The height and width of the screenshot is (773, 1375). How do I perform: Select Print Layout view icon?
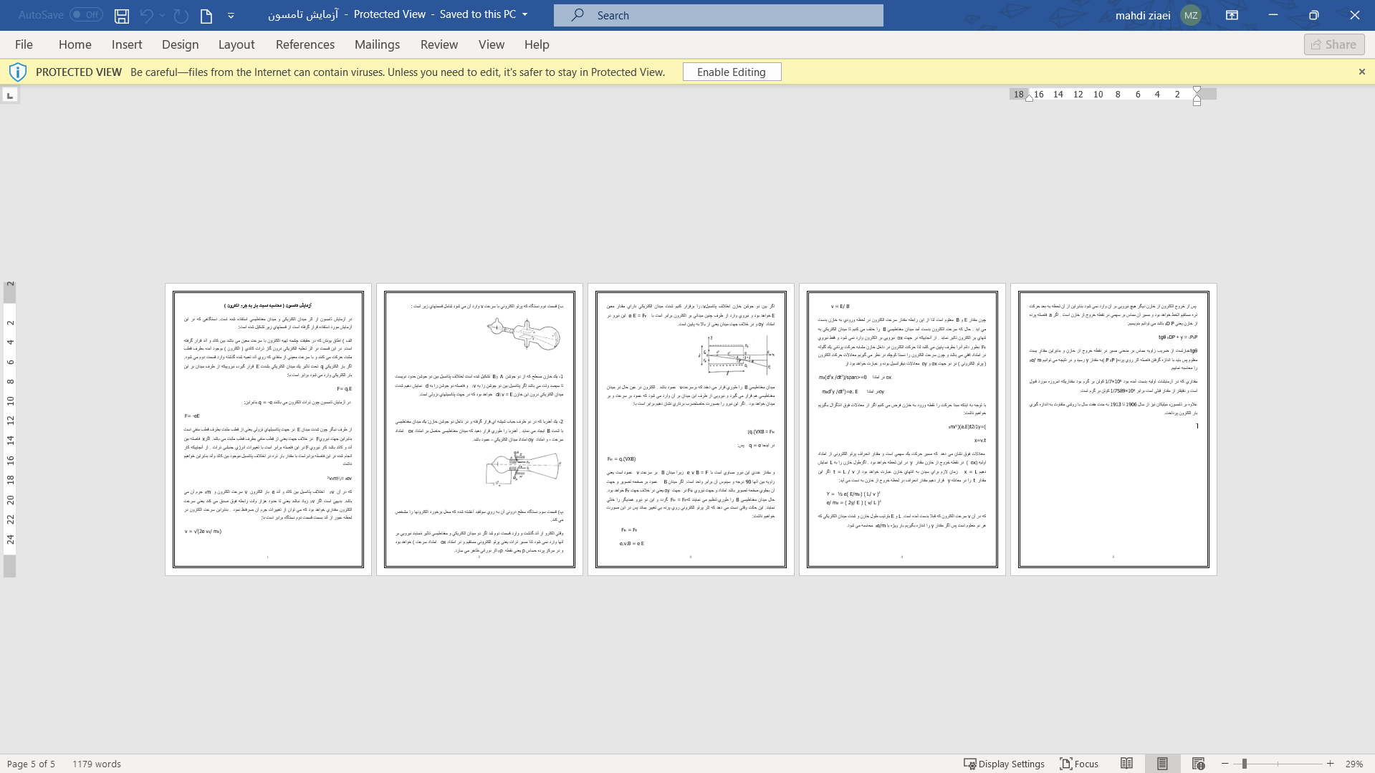[x=1162, y=764]
